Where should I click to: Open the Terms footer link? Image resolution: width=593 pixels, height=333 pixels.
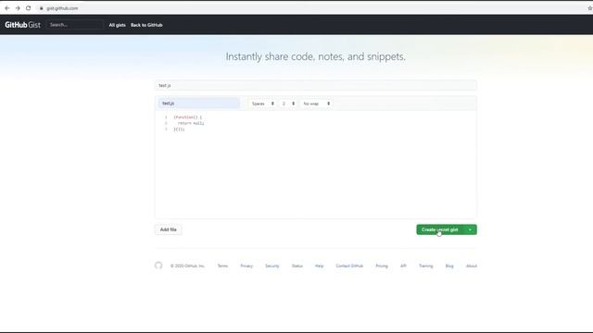click(x=222, y=265)
